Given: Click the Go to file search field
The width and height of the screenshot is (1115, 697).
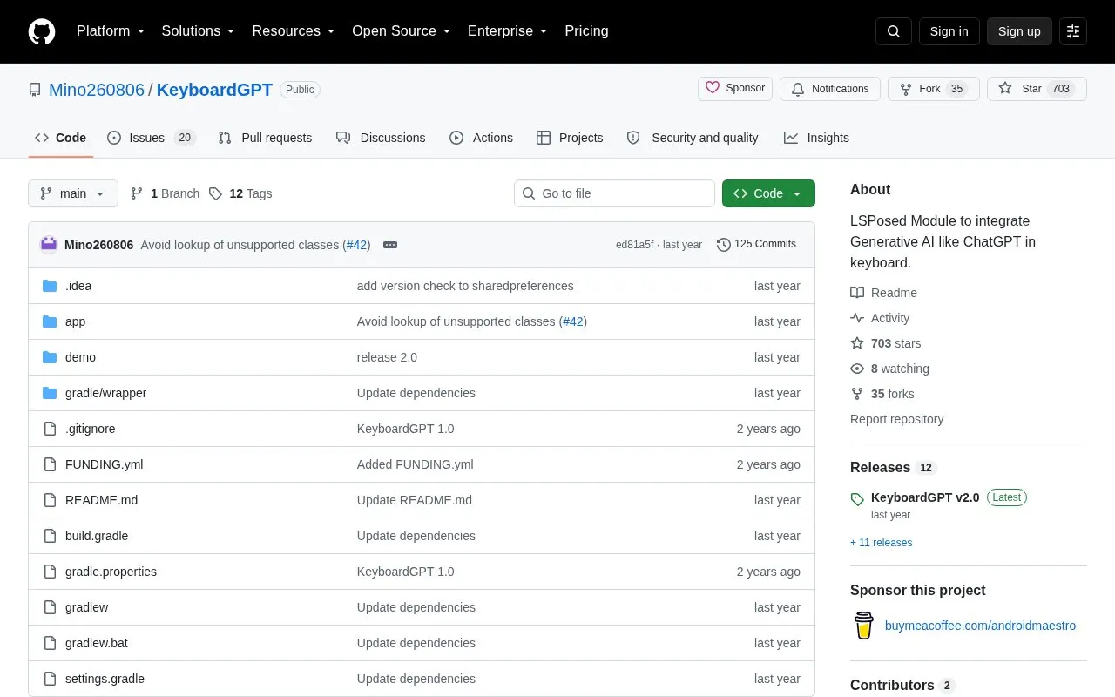Looking at the screenshot, I should click(614, 193).
